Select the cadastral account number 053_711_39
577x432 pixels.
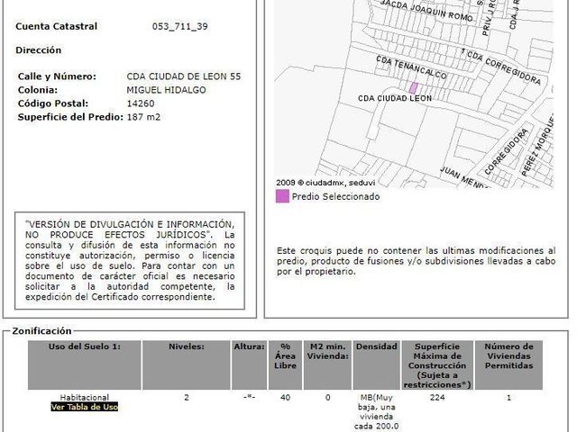pyautogui.click(x=180, y=26)
